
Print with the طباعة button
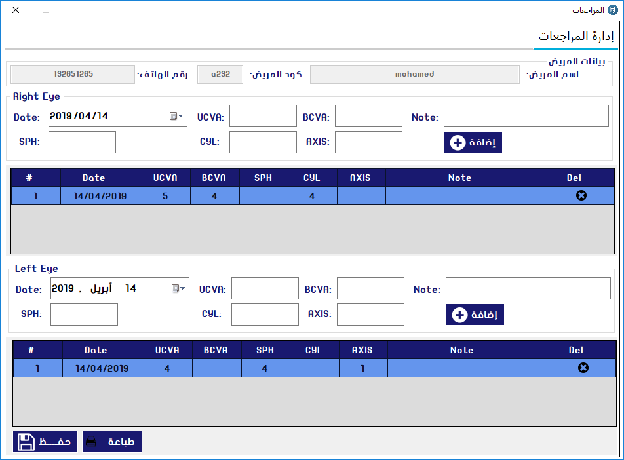point(112,442)
